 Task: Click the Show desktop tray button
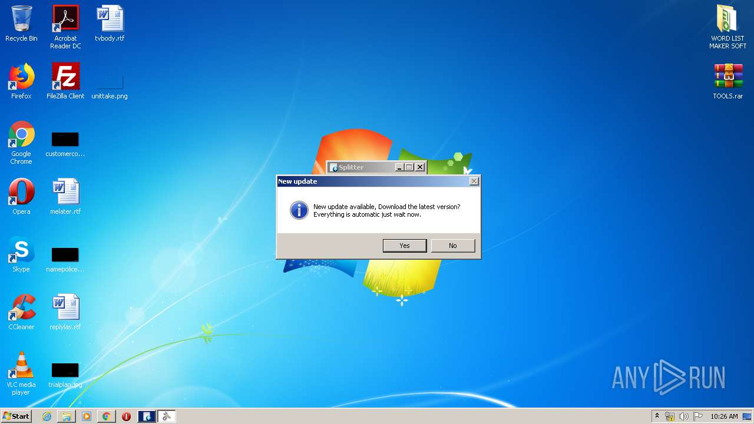(748, 416)
